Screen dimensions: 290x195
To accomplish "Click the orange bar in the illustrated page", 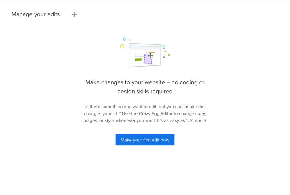I will tap(152, 52).
